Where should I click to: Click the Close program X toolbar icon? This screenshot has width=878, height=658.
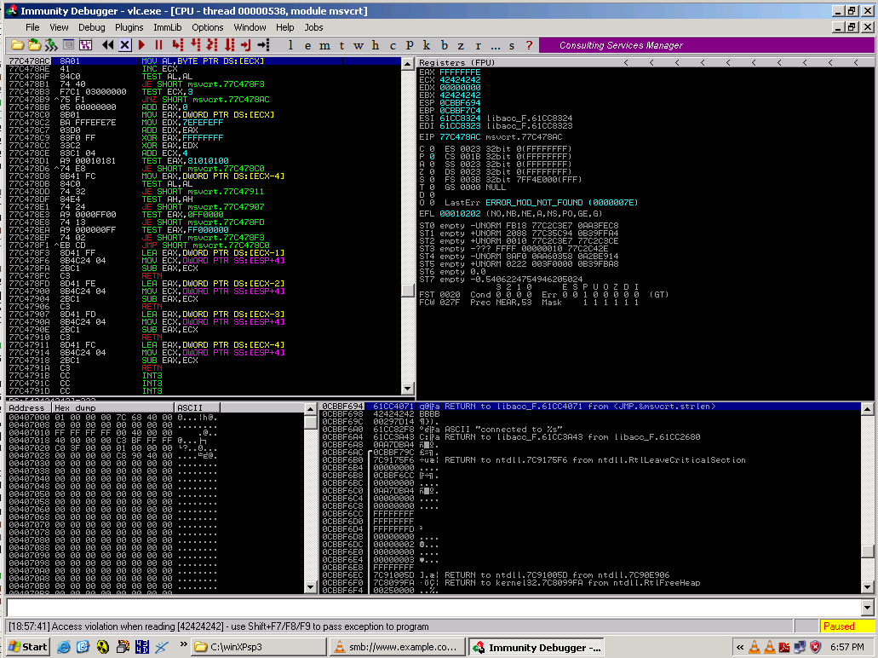pos(124,44)
